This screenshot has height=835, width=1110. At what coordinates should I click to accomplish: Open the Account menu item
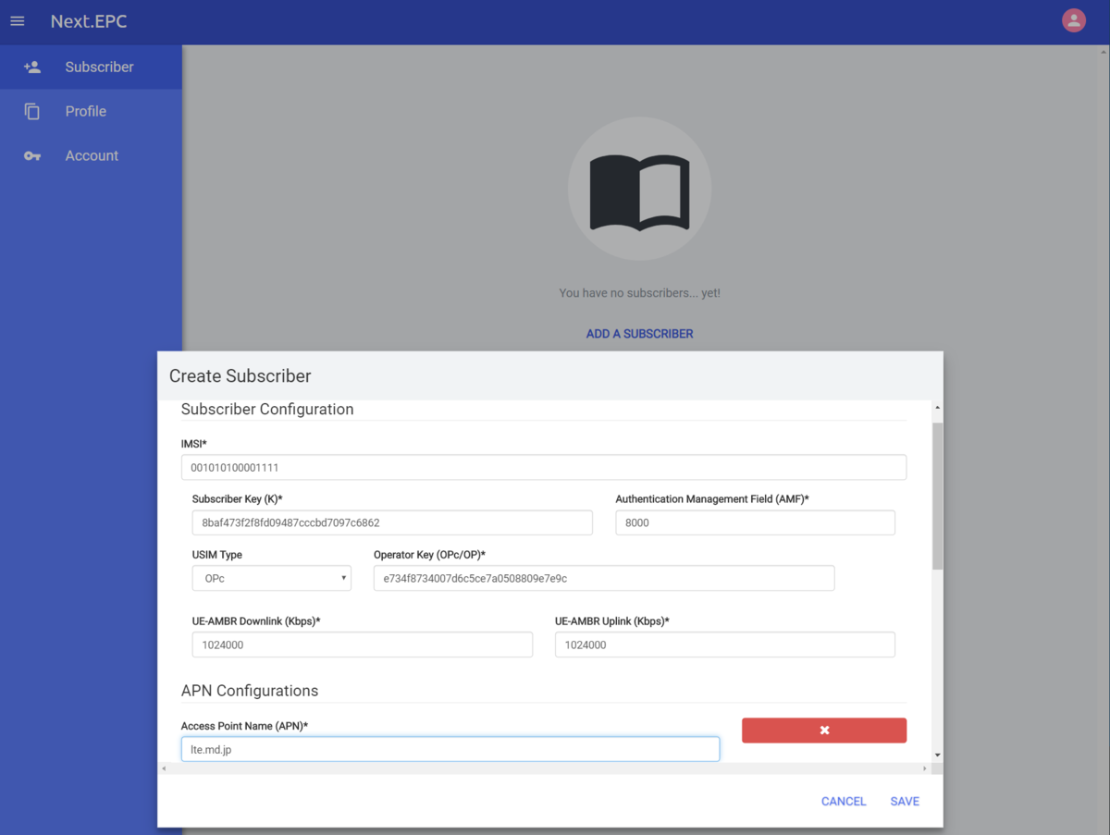tap(91, 156)
